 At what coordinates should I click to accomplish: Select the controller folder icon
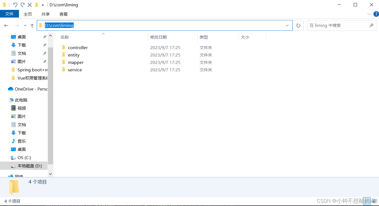(64, 47)
